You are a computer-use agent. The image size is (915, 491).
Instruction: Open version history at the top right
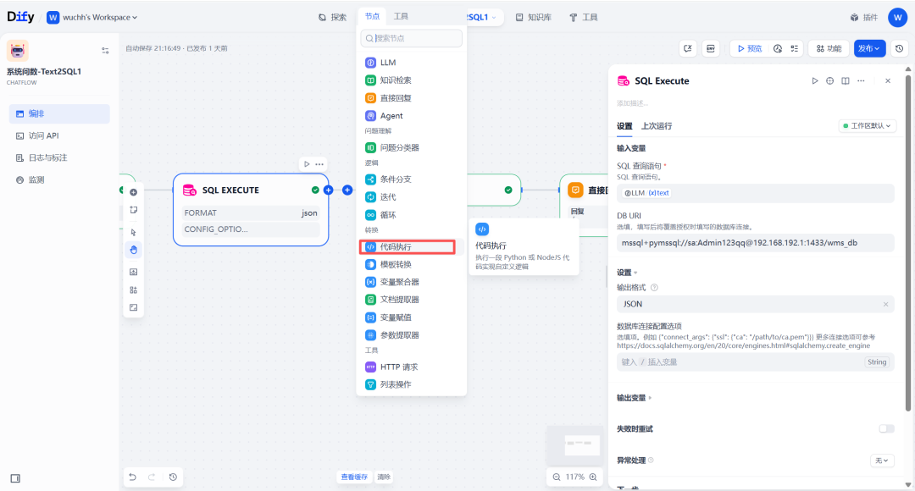[899, 48]
